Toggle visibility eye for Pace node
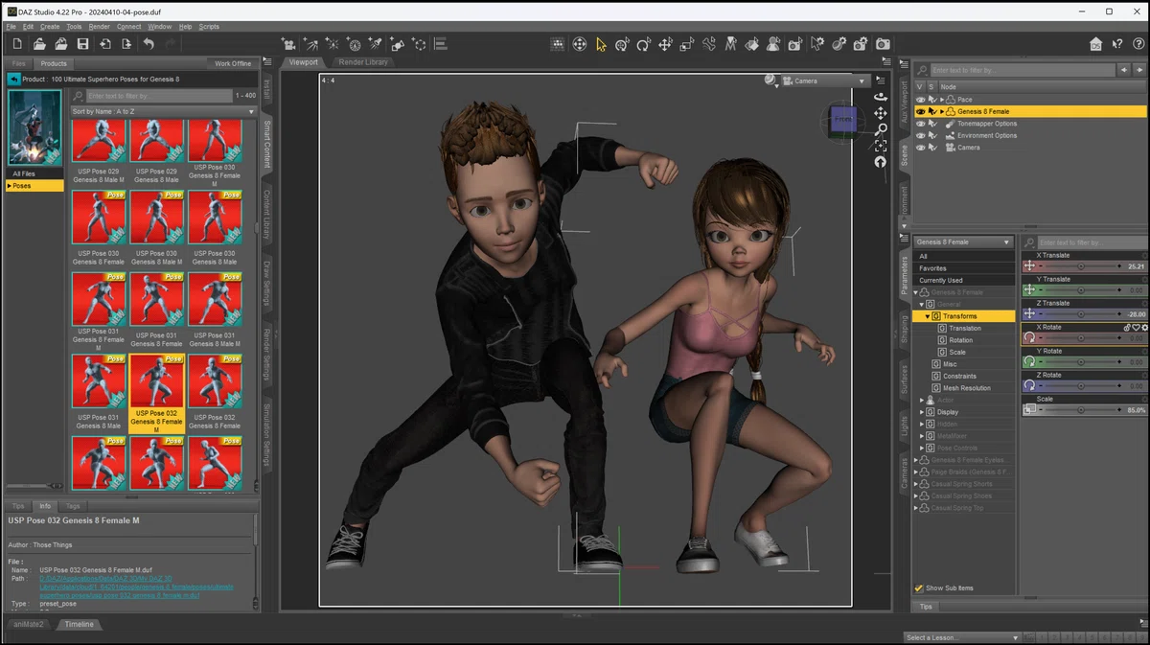 pyautogui.click(x=921, y=100)
